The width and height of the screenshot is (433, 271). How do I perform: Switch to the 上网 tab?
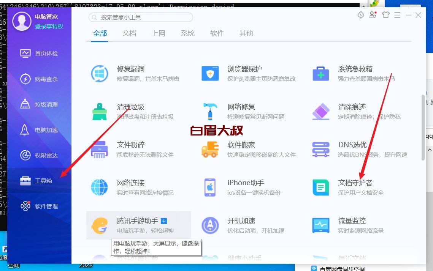[x=159, y=33]
